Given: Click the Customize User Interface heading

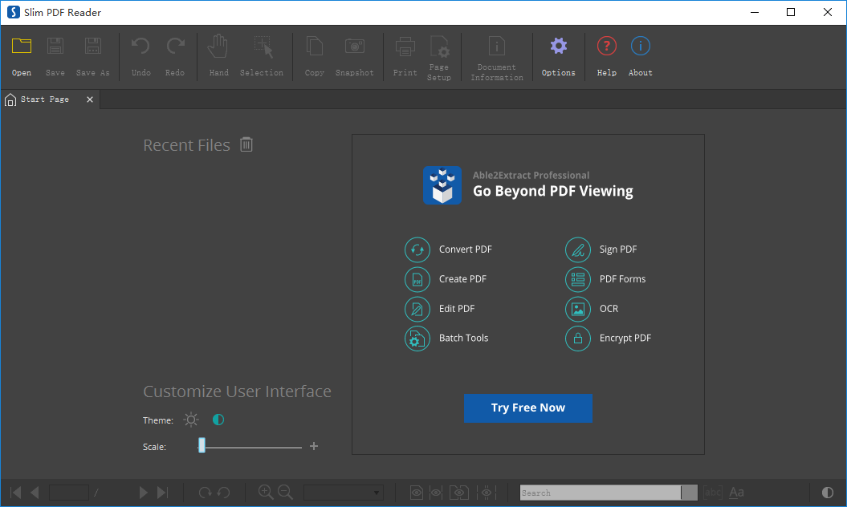Looking at the screenshot, I should [x=237, y=391].
